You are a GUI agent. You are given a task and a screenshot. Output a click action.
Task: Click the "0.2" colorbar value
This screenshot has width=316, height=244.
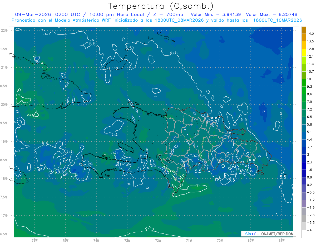click(x=310, y=185)
